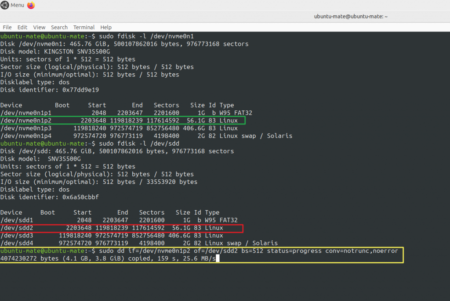Launch Firefox from the top panel
This screenshot has width=450, height=301.
pos(31,5)
